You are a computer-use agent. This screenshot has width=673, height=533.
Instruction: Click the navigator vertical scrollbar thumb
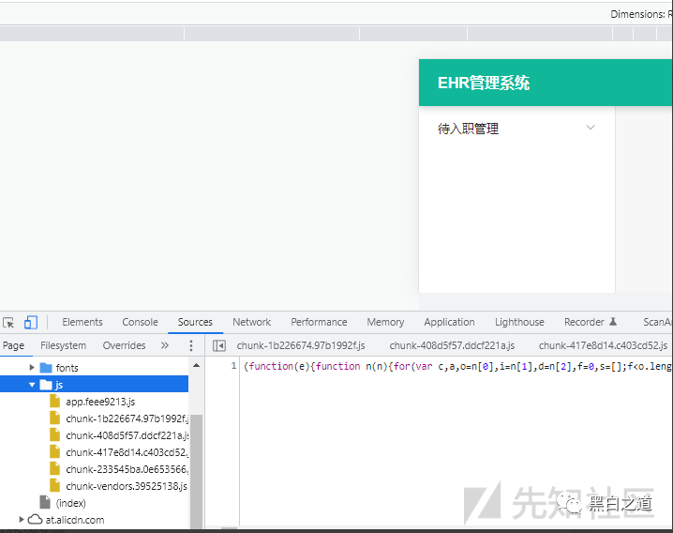pos(196,471)
